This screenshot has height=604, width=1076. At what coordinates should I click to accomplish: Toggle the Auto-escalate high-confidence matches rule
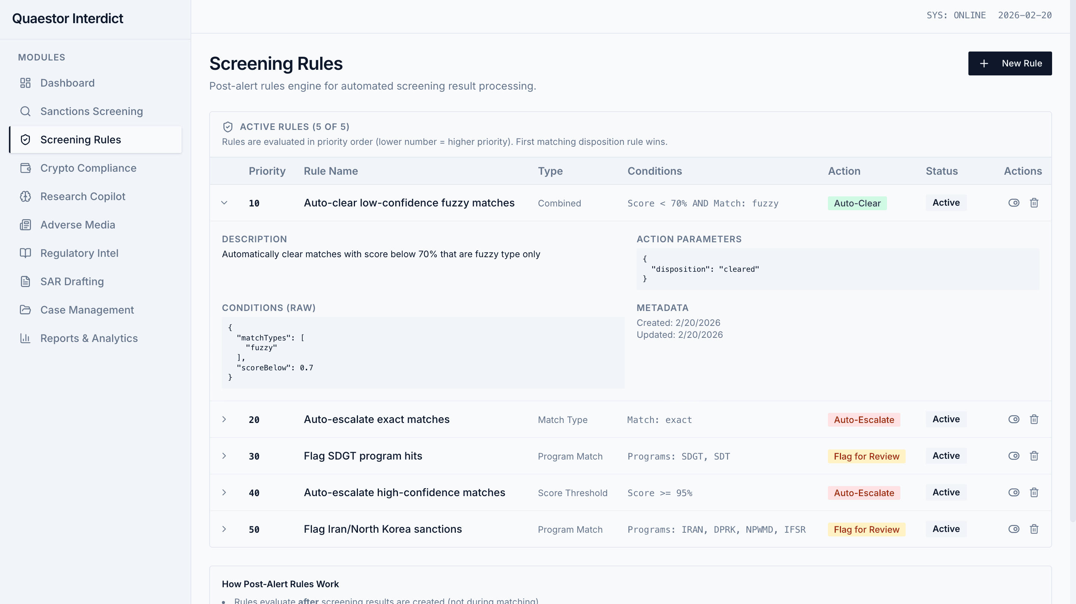[x=1014, y=492]
